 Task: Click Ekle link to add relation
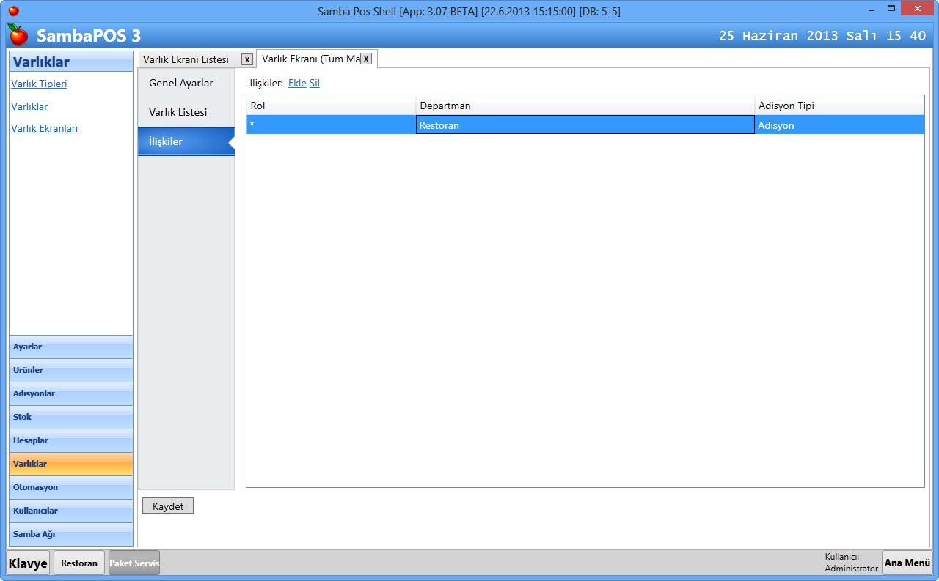(297, 83)
